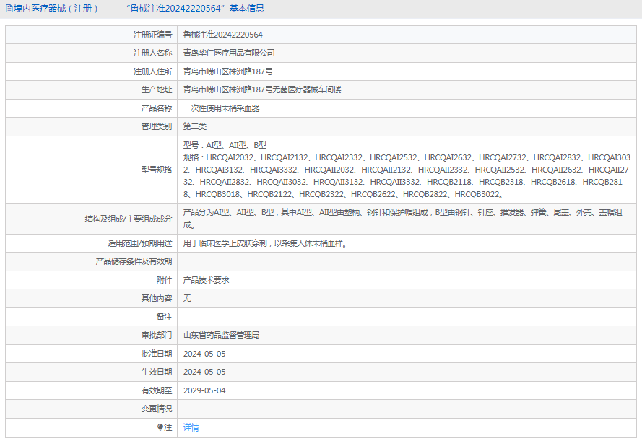The image size is (642, 441).
Task: Select the 型号：AI型、AII型、B型 line
Action: click(225, 145)
